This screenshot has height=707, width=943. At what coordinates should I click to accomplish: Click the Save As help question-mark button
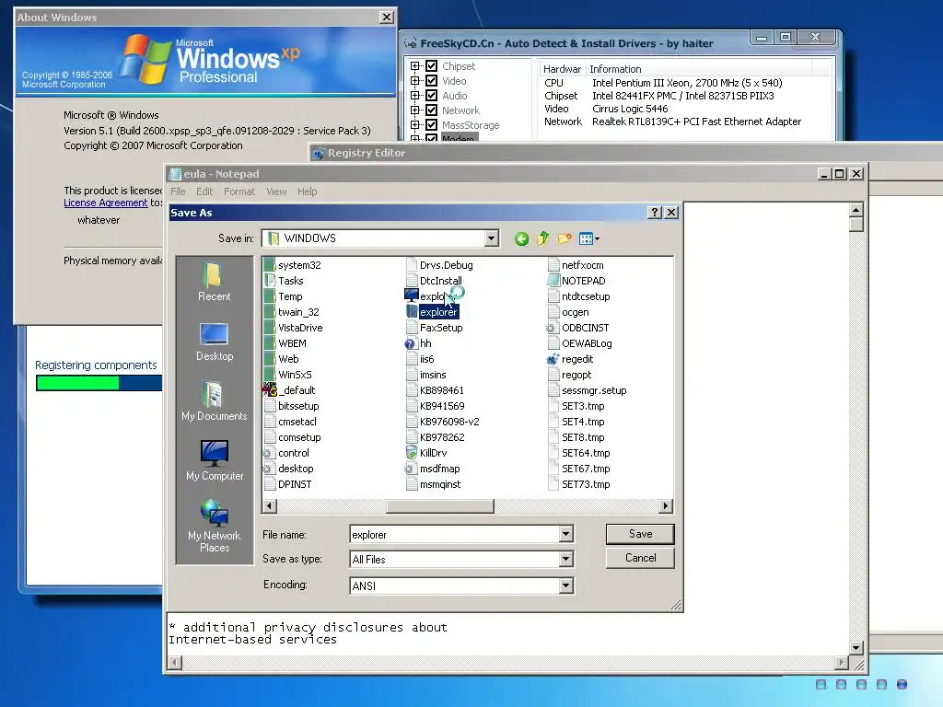tap(655, 213)
